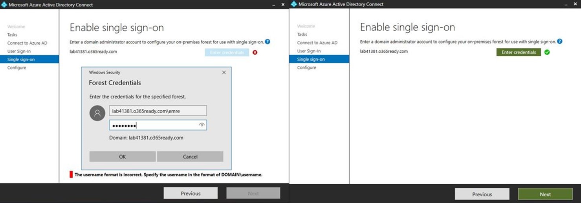Reveal password with the eye icon
Viewport: 581px width, 203px height.
tap(202, 125)
